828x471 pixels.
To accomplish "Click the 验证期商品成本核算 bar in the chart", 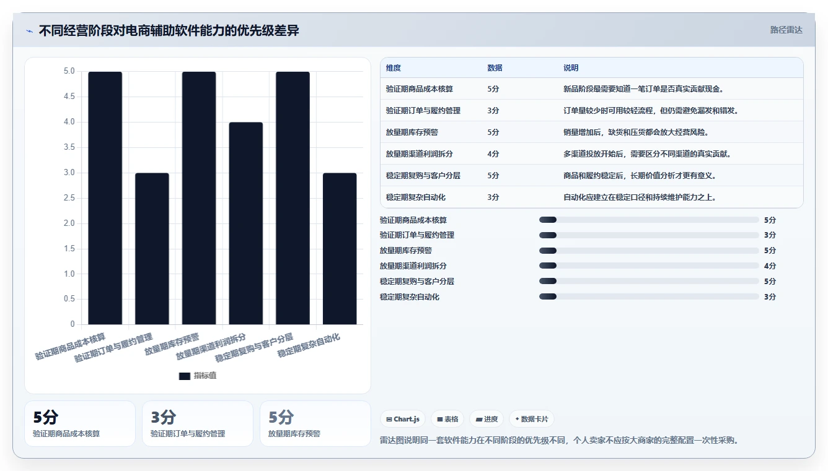I will coord(105,198).
